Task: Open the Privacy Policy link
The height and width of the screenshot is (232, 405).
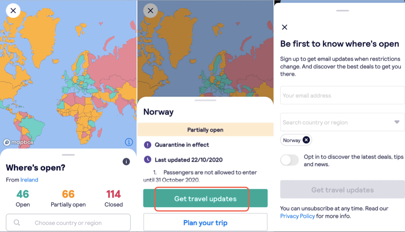Action: tap(298, 216)
